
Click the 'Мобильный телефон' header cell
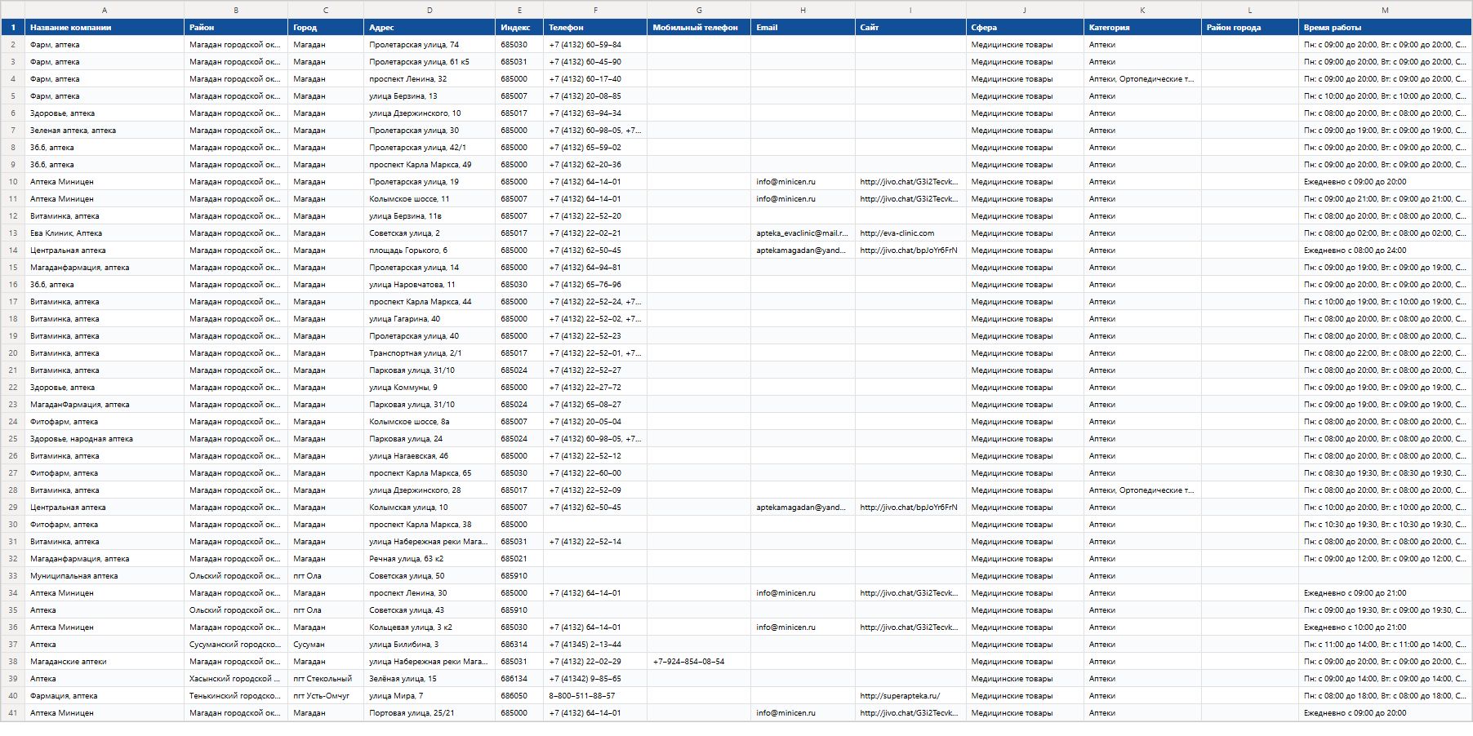coord(699,28)
